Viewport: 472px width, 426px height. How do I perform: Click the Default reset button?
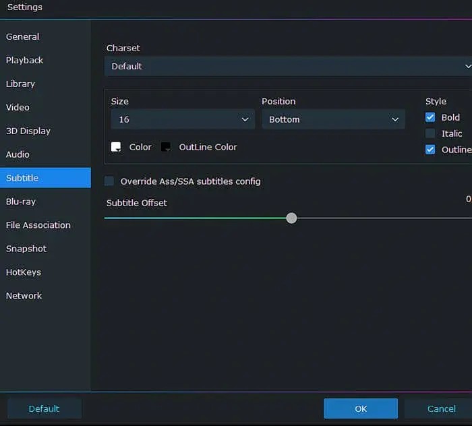pyautogui.click(x=45, y=408)
